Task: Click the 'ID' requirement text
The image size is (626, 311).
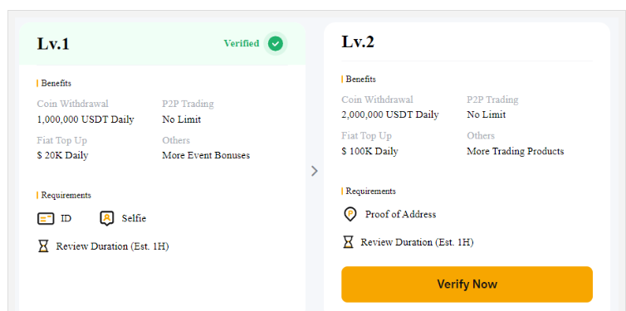Action: 66,218
